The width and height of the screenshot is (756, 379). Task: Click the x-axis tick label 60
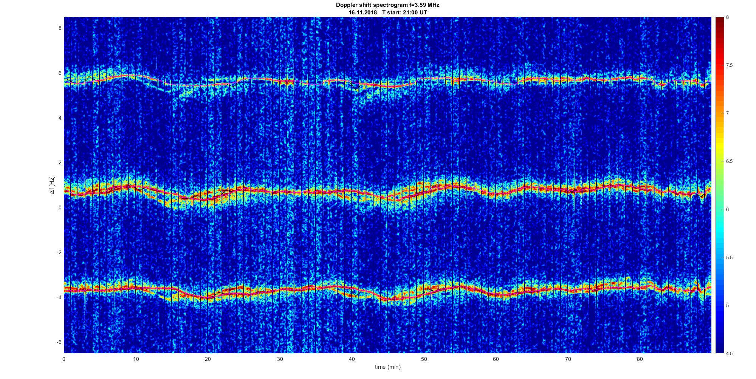pyautogui.click(x=496, y=359)
